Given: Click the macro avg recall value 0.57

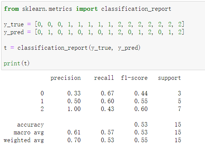Looking at the screenshot, I should [x=108, y=133].
